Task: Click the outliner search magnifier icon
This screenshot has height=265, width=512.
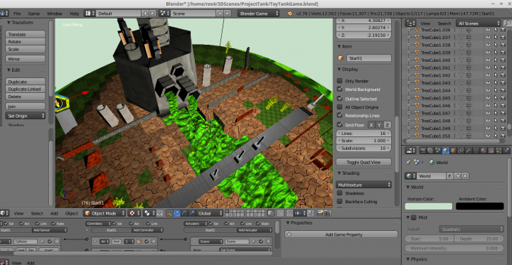Action: (x=507, y=23)
